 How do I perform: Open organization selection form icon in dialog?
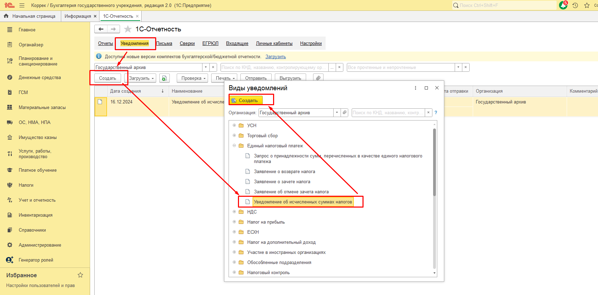point(344,112)
